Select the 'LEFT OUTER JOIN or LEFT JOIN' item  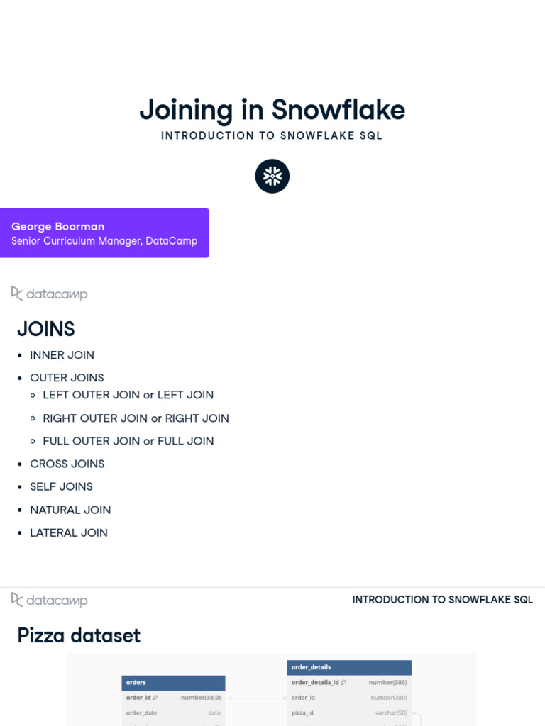tap(128, 395)
